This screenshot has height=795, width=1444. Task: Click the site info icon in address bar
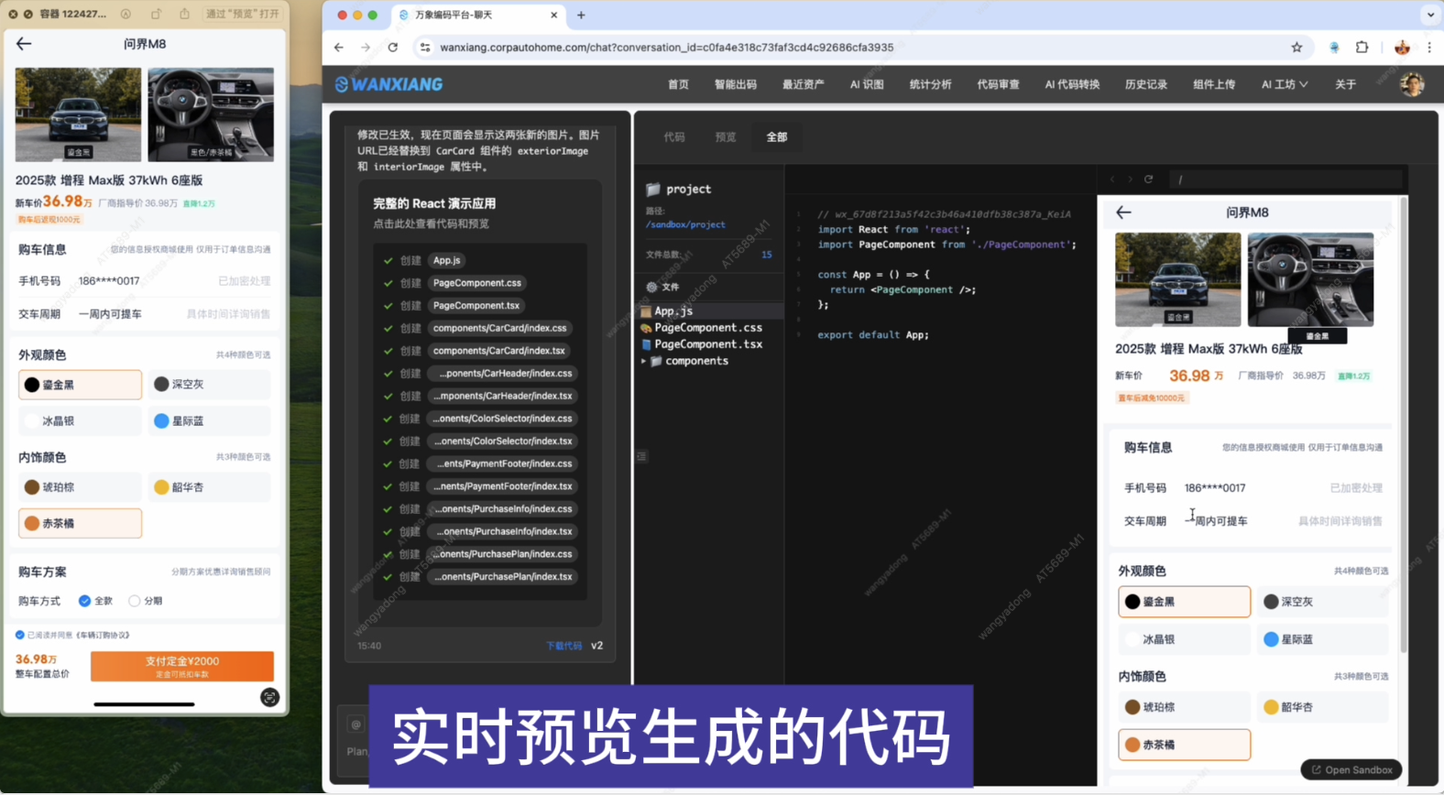click(x=424, y=48)
